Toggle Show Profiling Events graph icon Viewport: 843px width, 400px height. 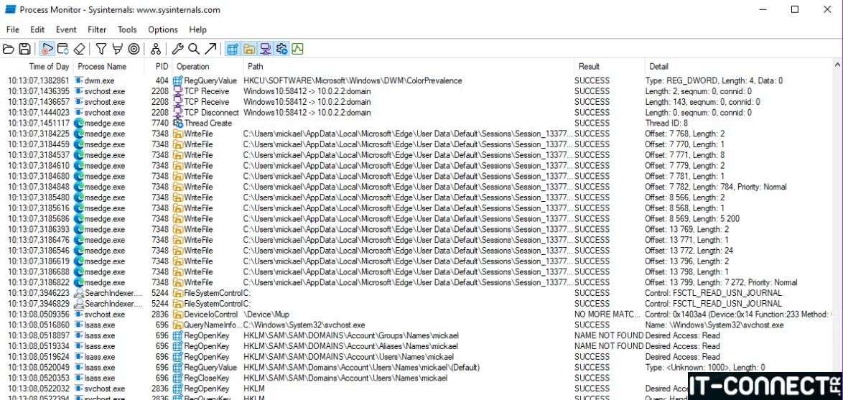pyautogui.click(x=297, y=49)
